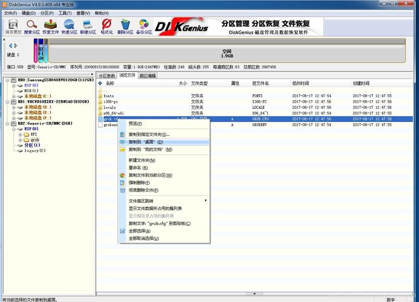Switch to the 浏览文件 tab

127,75
